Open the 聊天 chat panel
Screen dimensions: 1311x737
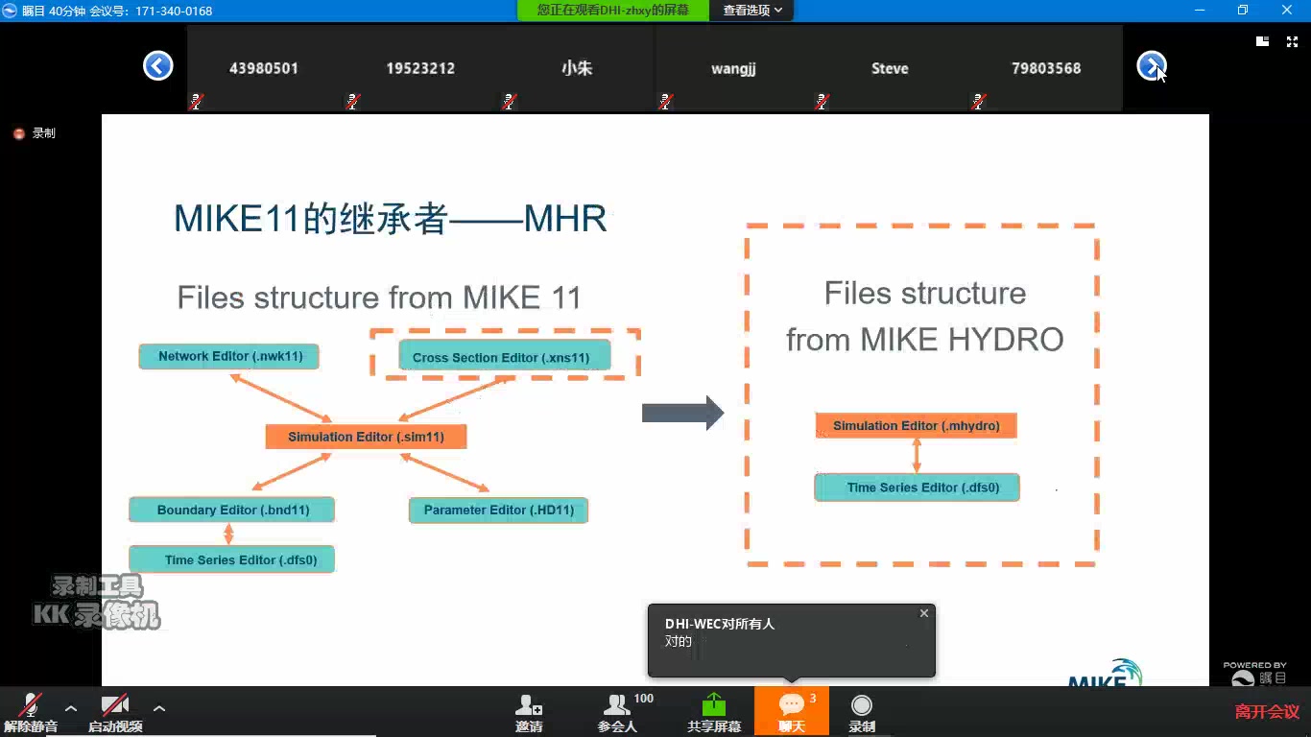pos(792,712)
